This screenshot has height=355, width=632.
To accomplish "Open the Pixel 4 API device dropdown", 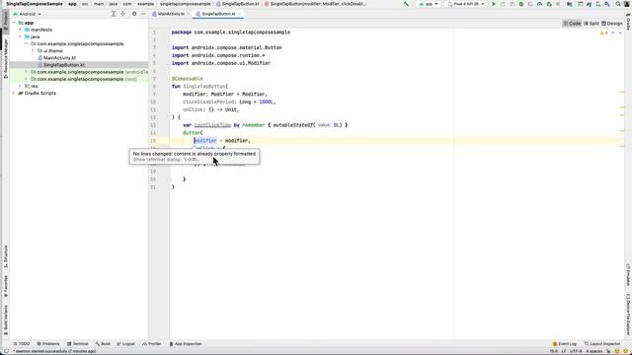I will (466, 4).
